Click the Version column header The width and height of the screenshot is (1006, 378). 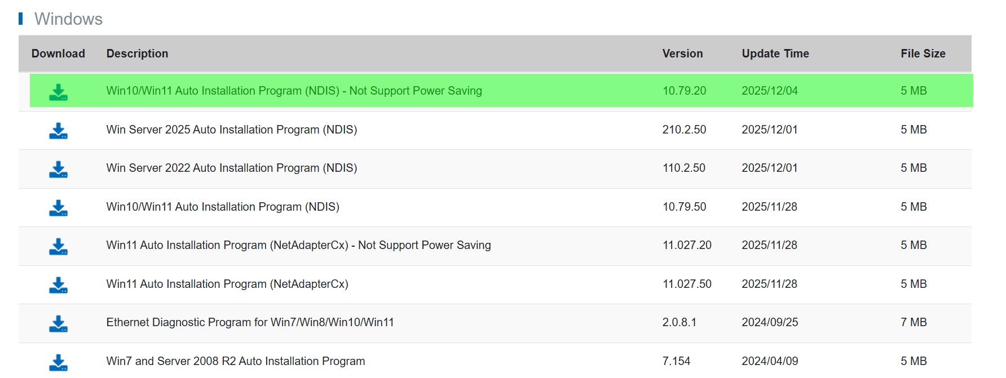point(682,54)
